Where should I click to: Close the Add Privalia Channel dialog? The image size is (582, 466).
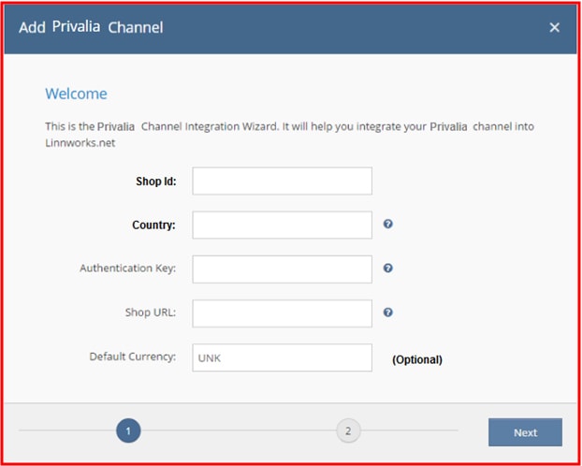554,27
